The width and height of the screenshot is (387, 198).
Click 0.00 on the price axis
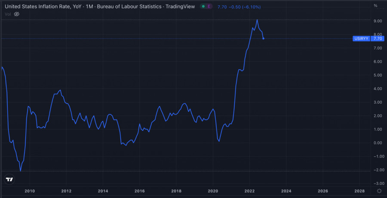pos(378,143)
